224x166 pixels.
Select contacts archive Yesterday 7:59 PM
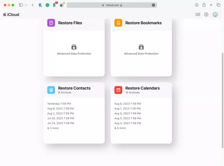(x=59, y=104)
